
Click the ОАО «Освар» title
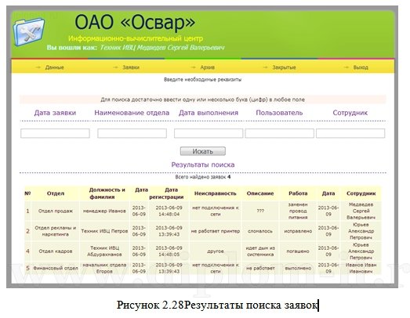click(x=135, y=23)
